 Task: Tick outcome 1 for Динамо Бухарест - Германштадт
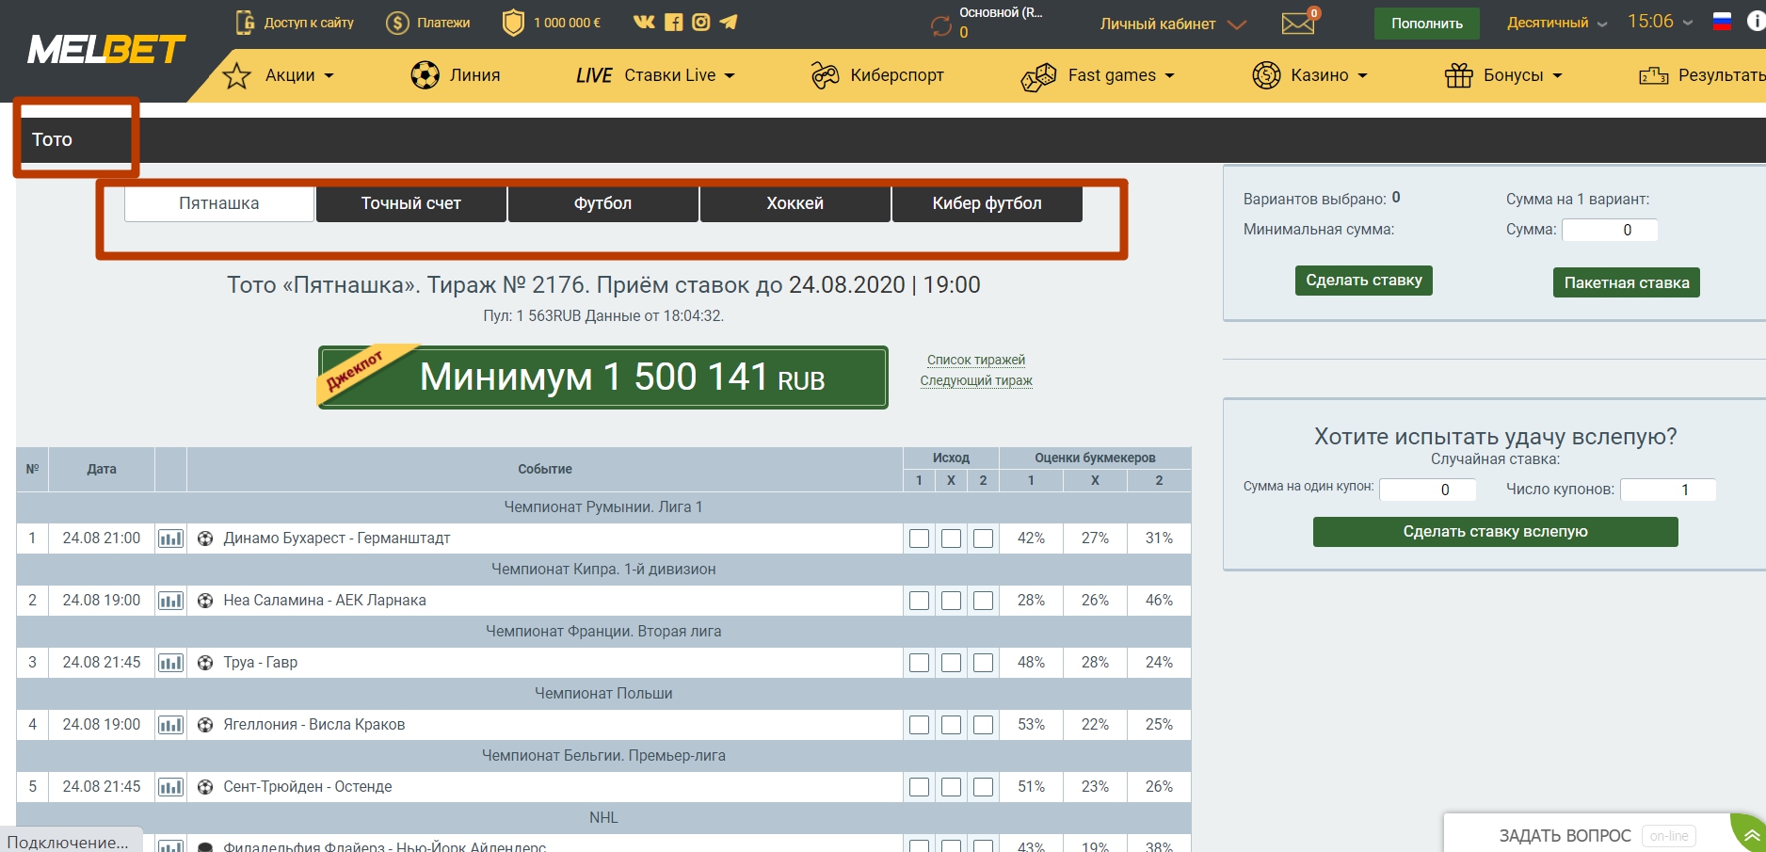click(x=920, y=539)
